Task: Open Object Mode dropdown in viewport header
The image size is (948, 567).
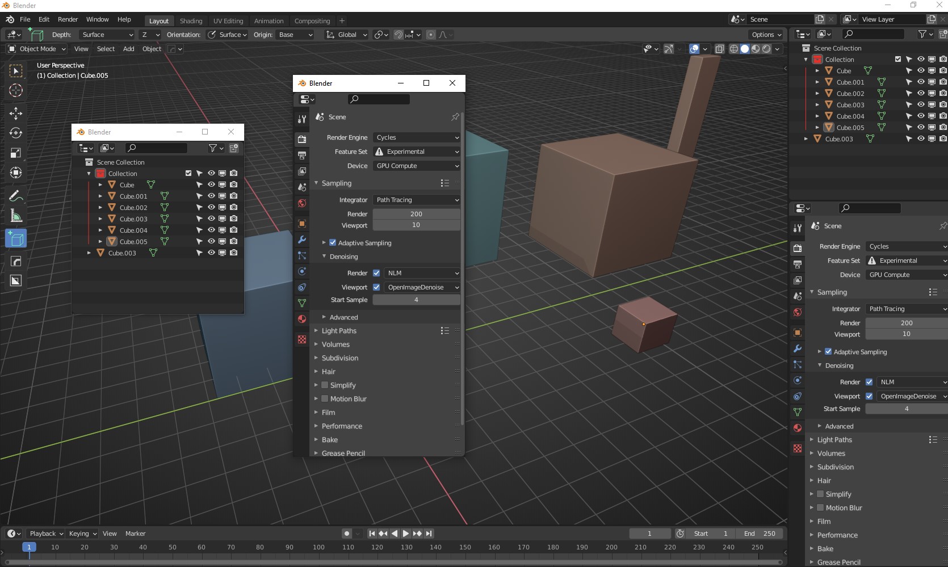Action: [37, 49]
